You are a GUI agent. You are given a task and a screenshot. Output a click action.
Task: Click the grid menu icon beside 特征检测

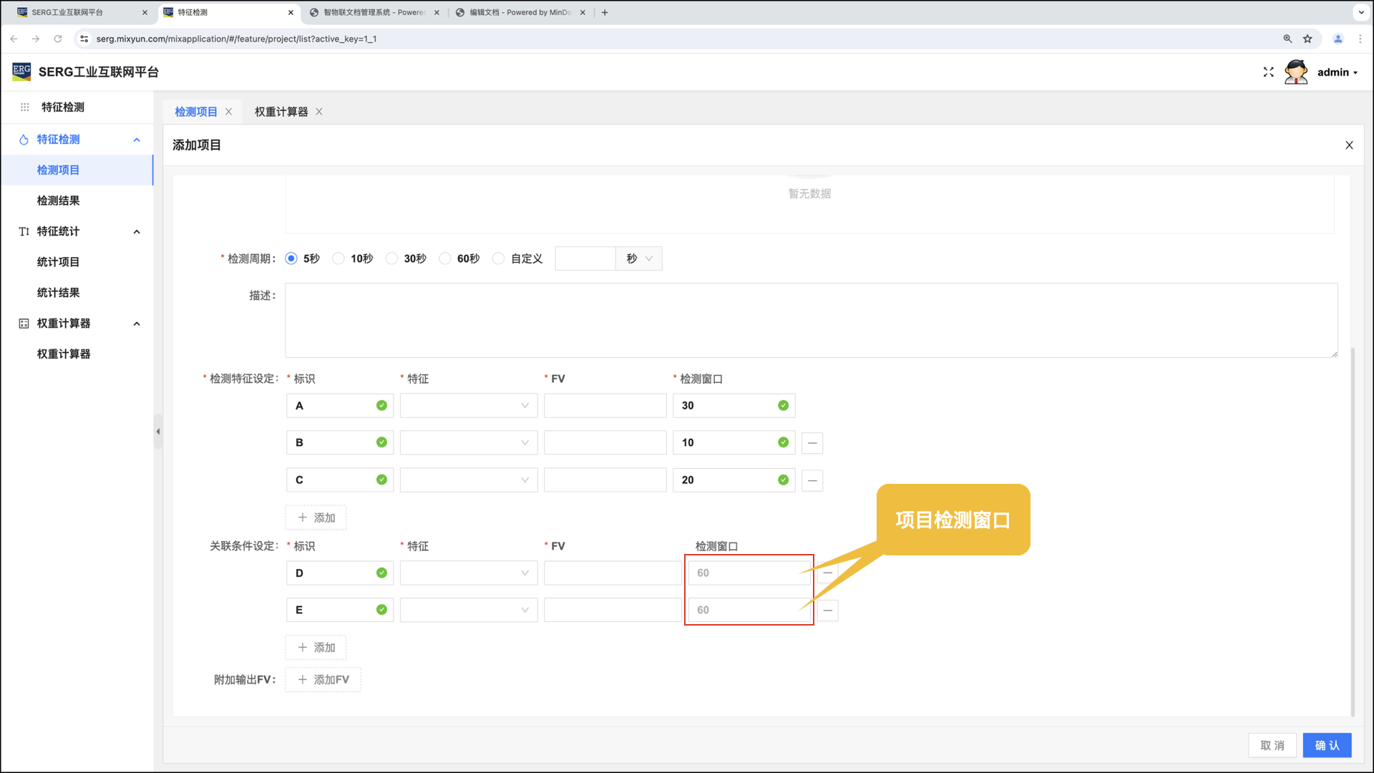pyautogui.click(x=24, y=107)
